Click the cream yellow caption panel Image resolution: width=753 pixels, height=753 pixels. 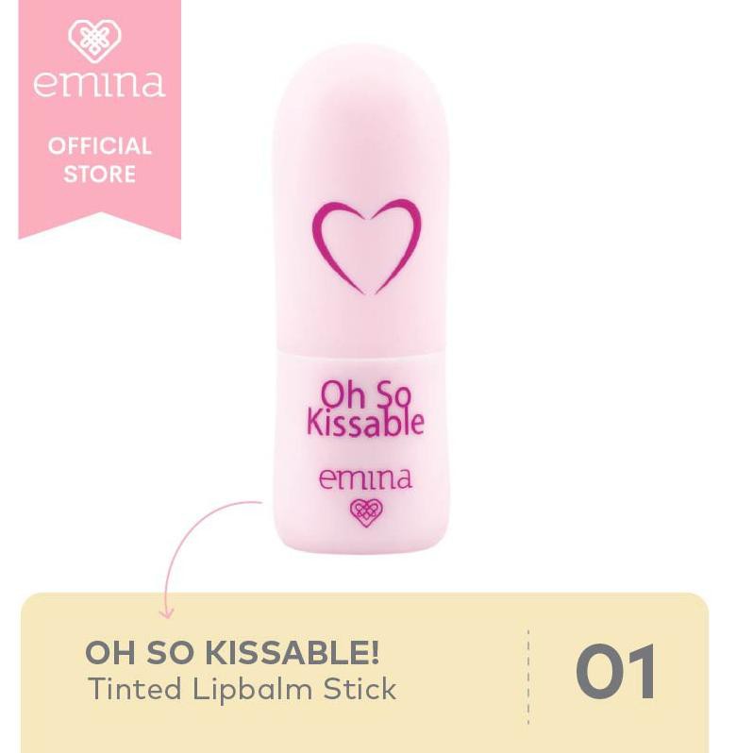tap(365, 673)
